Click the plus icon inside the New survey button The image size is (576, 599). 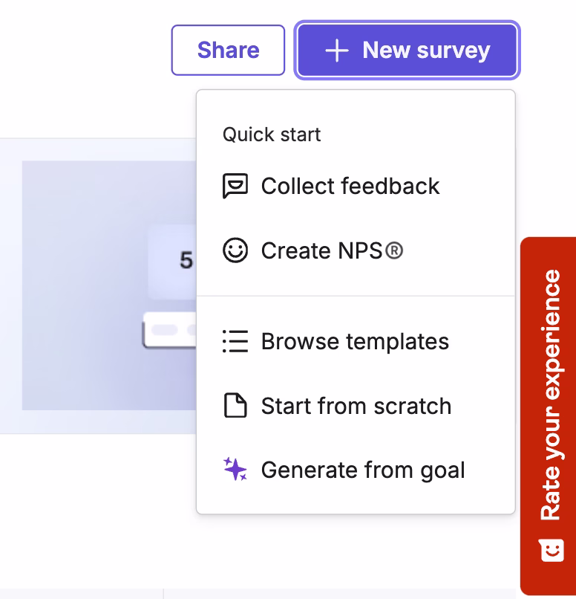click(x=338, y=49)
